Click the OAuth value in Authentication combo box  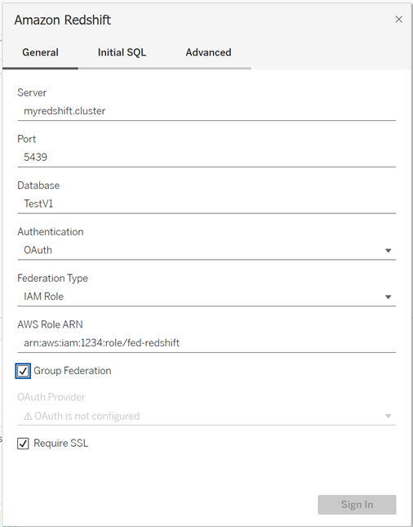38,250
